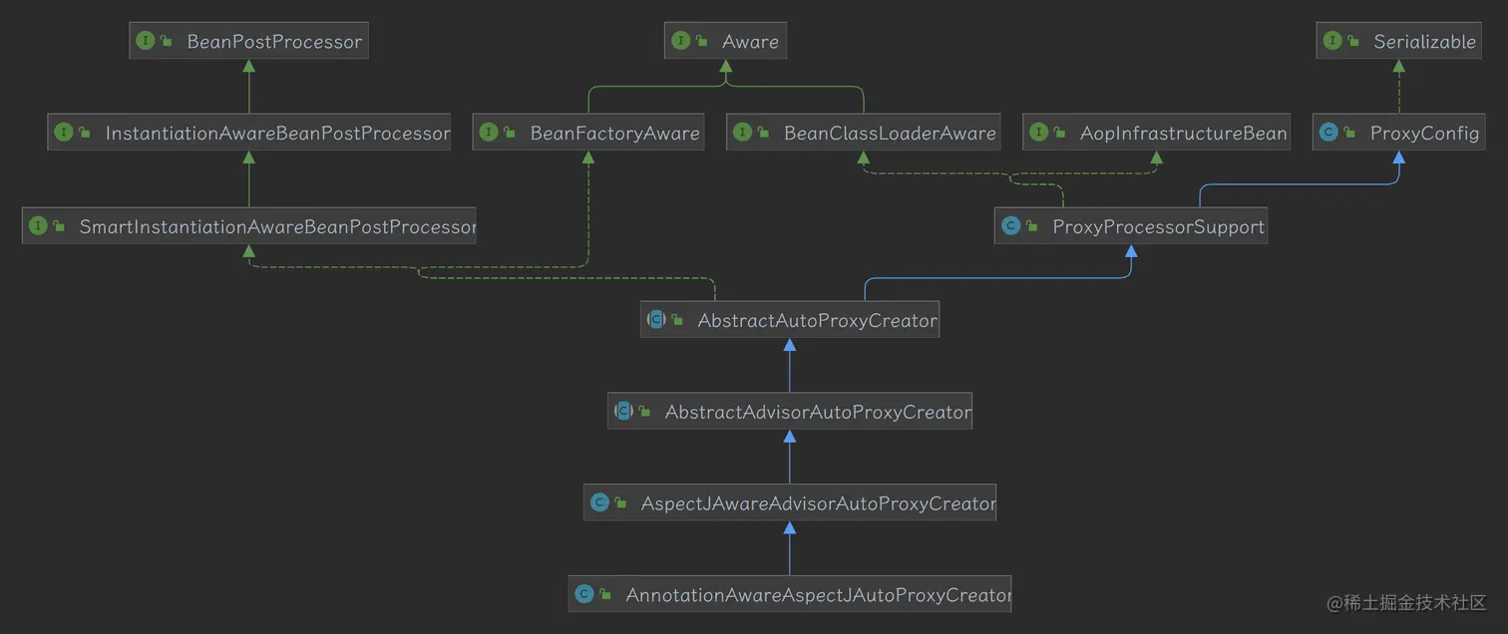Image resolution: width=1508 pixels, height=634 pixels.
Task: Click the public lock icon on AbstractAutoProxyCreator
Action: tap(676, 320)
